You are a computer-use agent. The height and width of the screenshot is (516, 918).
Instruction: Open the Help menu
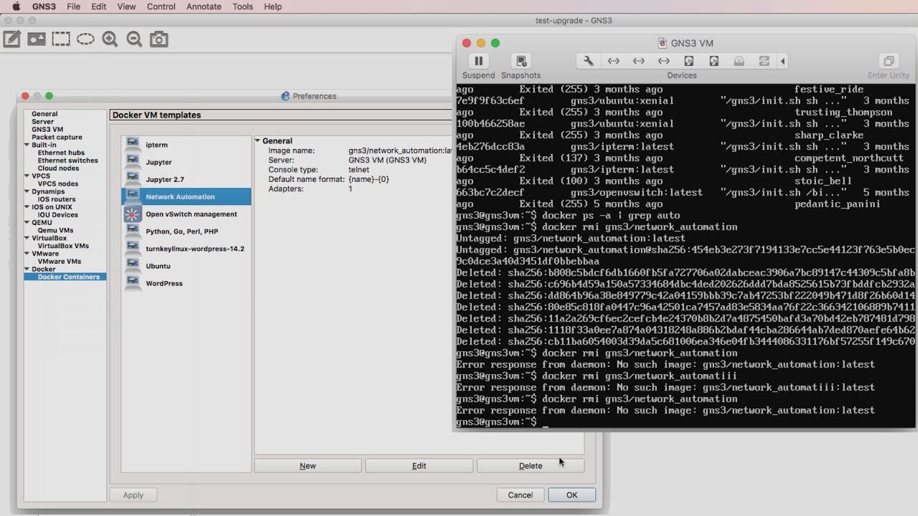[273, 6]
